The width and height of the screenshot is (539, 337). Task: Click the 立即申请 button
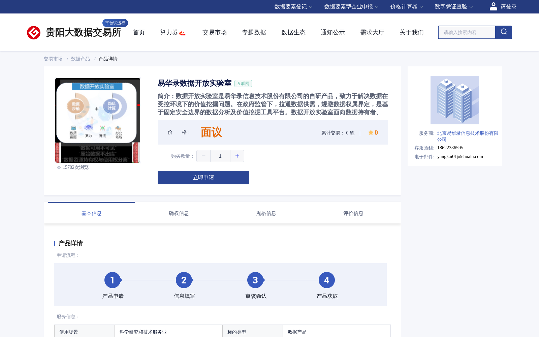[203, 178]
